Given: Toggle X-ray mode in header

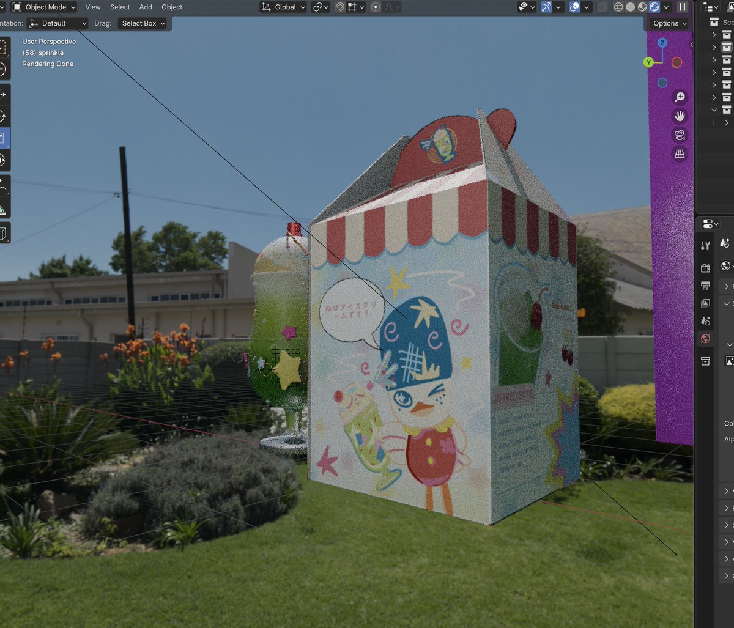Looking at the screenshot, I should point(602,7).
